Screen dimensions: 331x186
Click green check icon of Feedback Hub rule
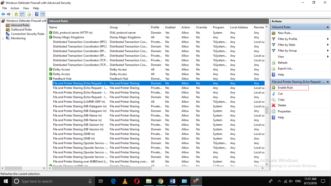[x=50, y=78]
